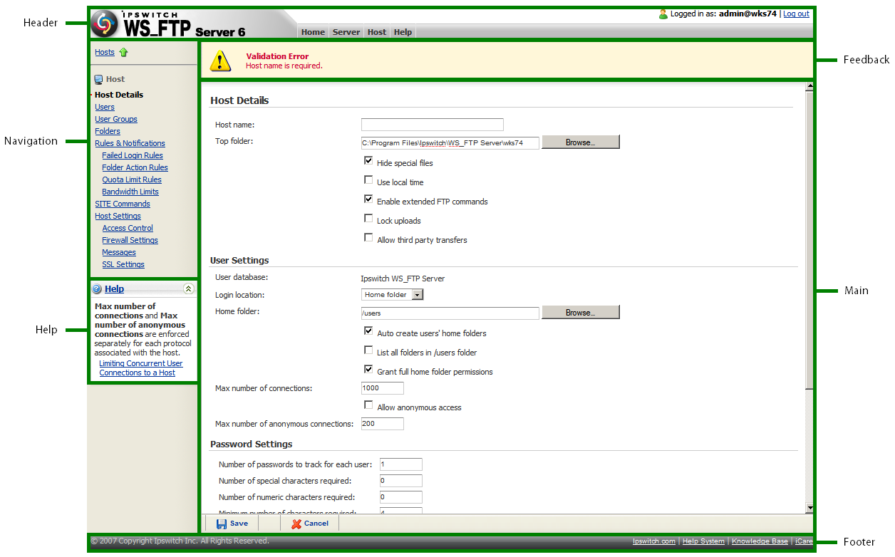Viewport: 895px width, 557px height.
Task: Open Messages link in navigation
Action: click(x=119, y=252)
